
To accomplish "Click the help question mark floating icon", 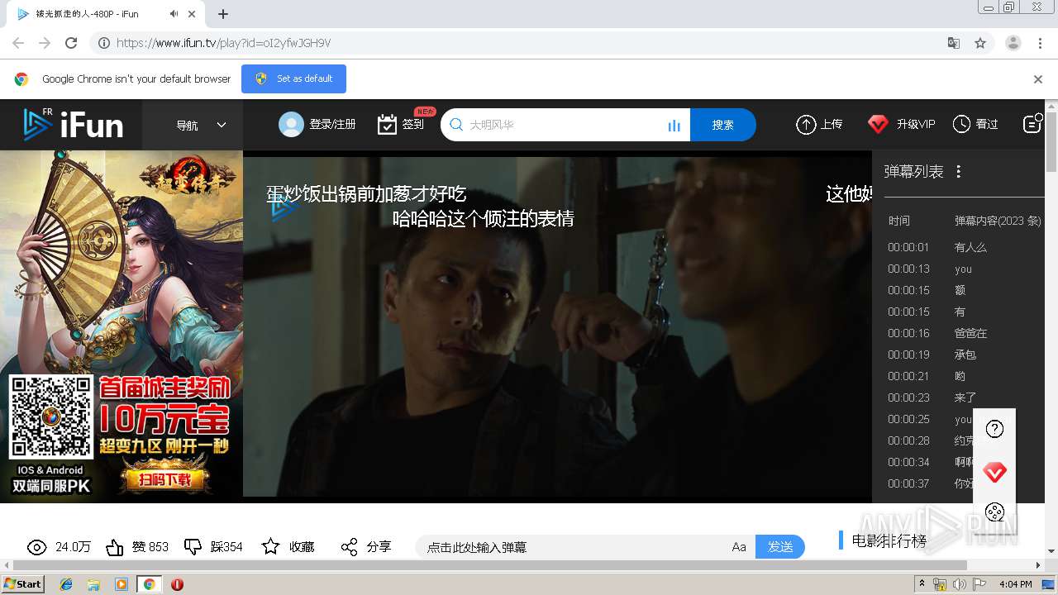I will click(x=994, y=429).
